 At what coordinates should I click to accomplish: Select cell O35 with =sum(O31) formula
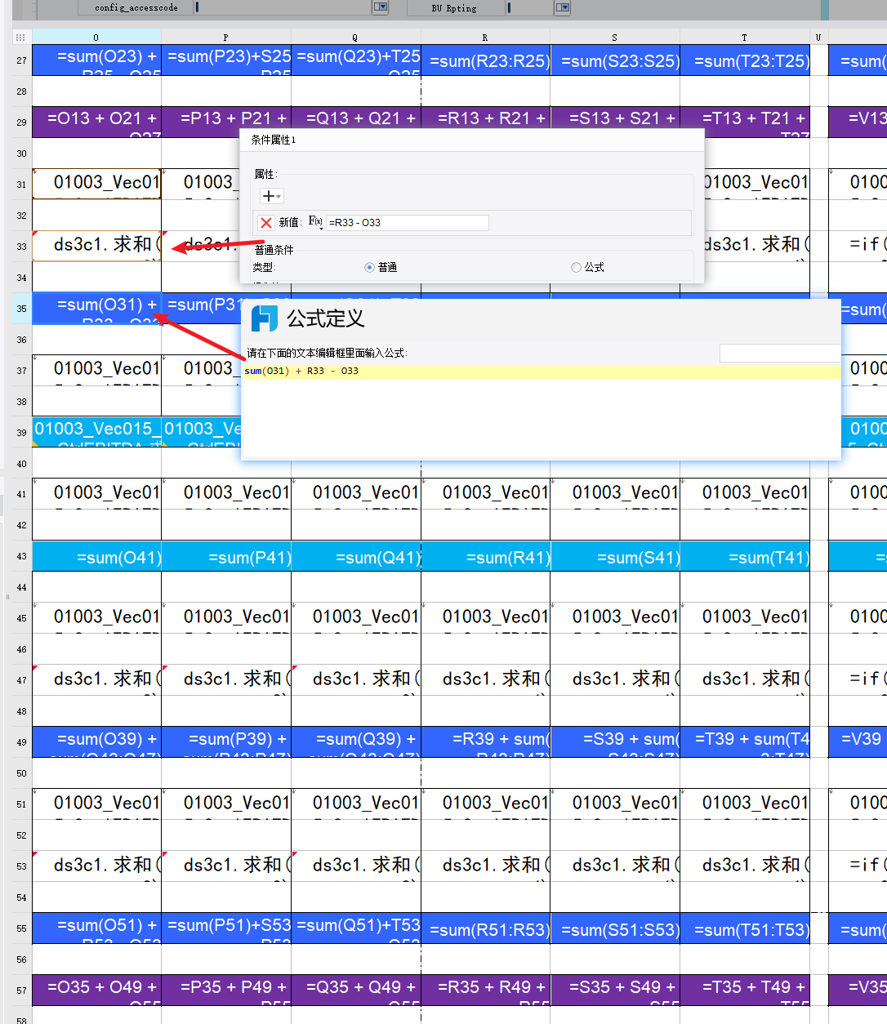[96, 308]
